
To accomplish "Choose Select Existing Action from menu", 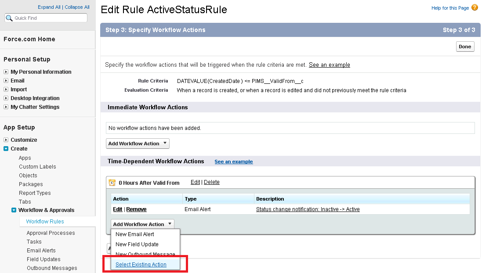I will [x=141, y=265].
